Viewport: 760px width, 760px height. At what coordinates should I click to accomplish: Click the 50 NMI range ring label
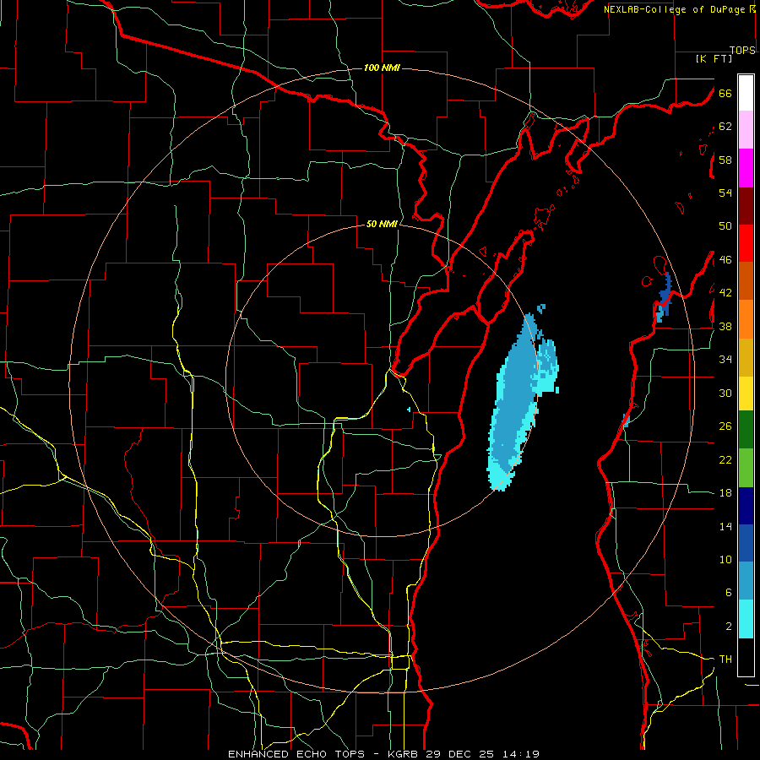382,224
